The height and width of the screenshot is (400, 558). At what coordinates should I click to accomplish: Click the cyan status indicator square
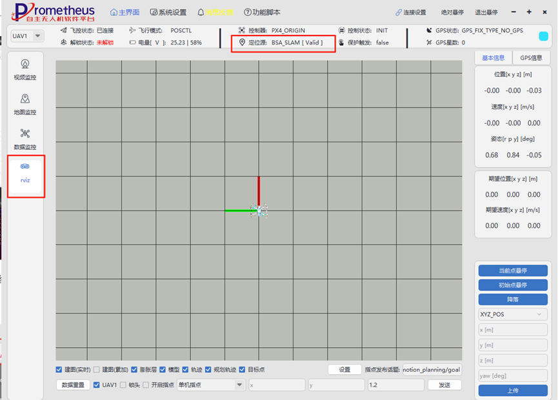(543, 36)
